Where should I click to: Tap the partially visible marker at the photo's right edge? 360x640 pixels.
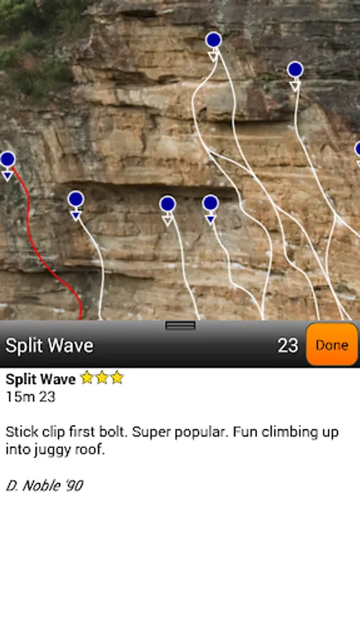[358, 149]
